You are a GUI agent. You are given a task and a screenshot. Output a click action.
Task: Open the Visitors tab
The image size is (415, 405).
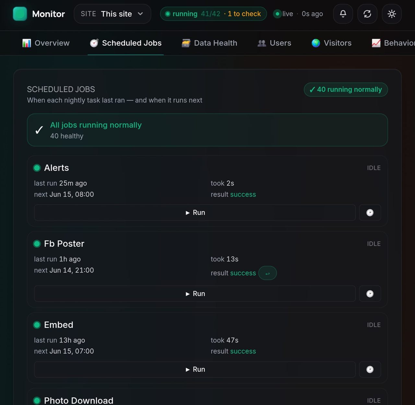(x=331, y=43)
